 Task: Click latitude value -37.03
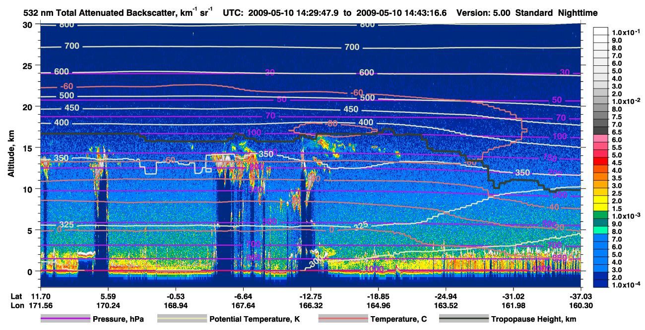[x=580, y=296]
